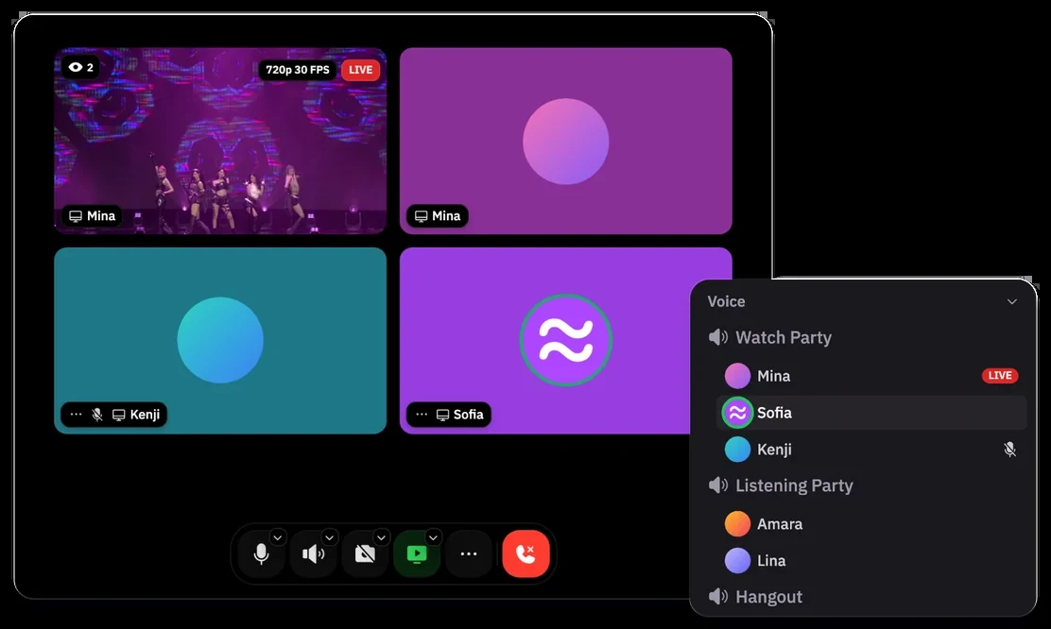Mute the microphone in call controls
This screenshot has height=629, width=1051.
tap(262, 554)
